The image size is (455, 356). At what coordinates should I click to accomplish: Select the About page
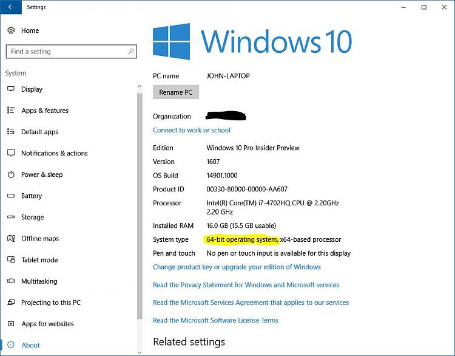pyautogui.click(x=30, y=345)
